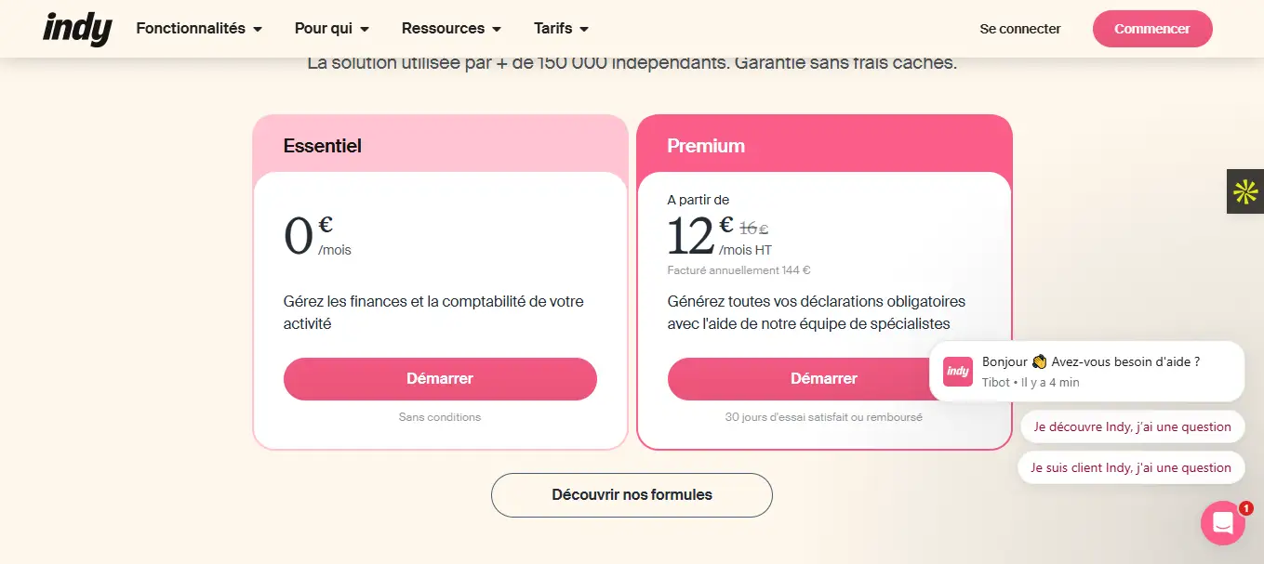Expand the Ressources menu arrow
This screenshot has height=564, width=1264.
497,30
